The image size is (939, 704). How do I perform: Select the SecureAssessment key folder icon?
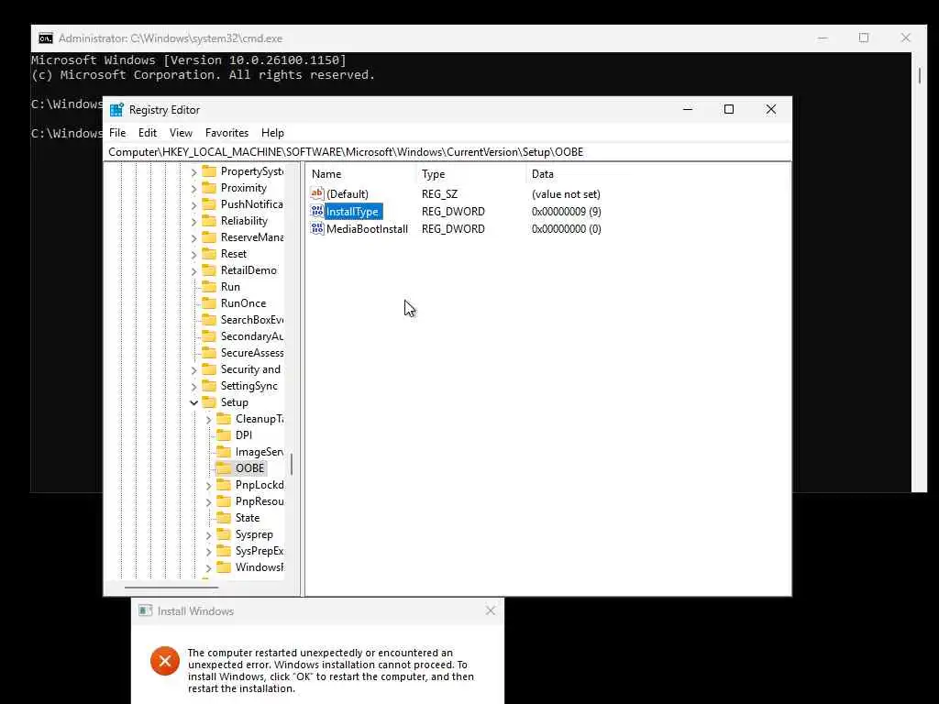(x=209, y=353)
